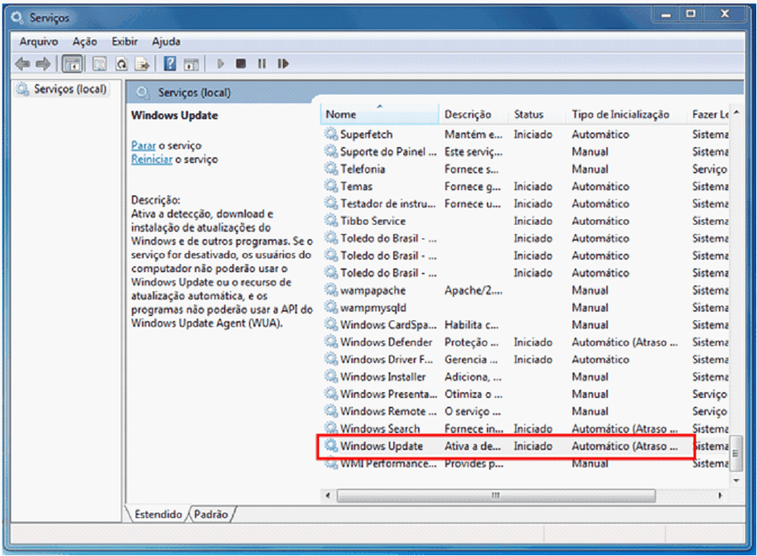Click the Start service play icon
The width and height of the screenshot is (757, 556).
220,64
